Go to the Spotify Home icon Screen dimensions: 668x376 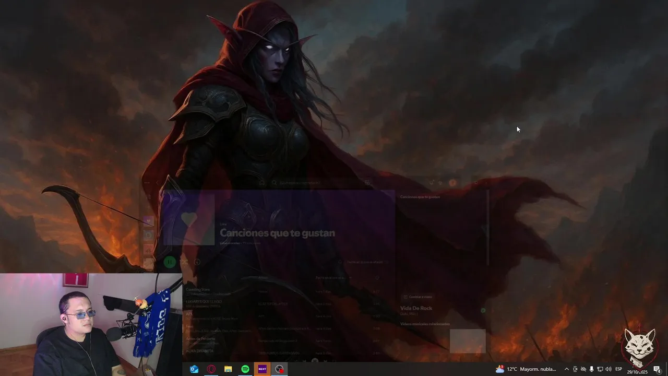262,183
